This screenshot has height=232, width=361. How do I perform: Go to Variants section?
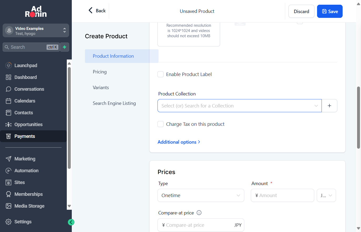click(x=101, y=87)
